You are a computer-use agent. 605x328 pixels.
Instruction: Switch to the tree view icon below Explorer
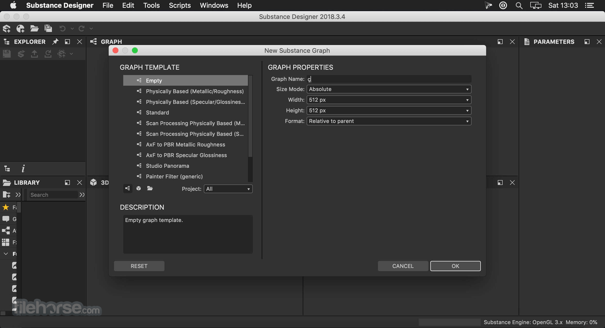pyautogui.click(x=7, y=169)
